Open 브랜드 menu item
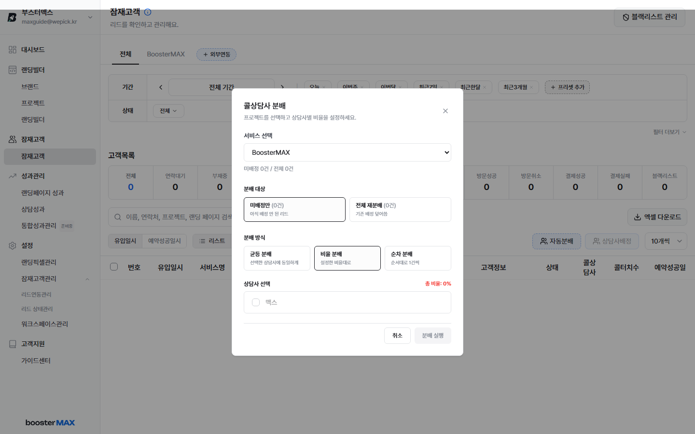The height and width of the screenshot is (434, 695). 30,87
